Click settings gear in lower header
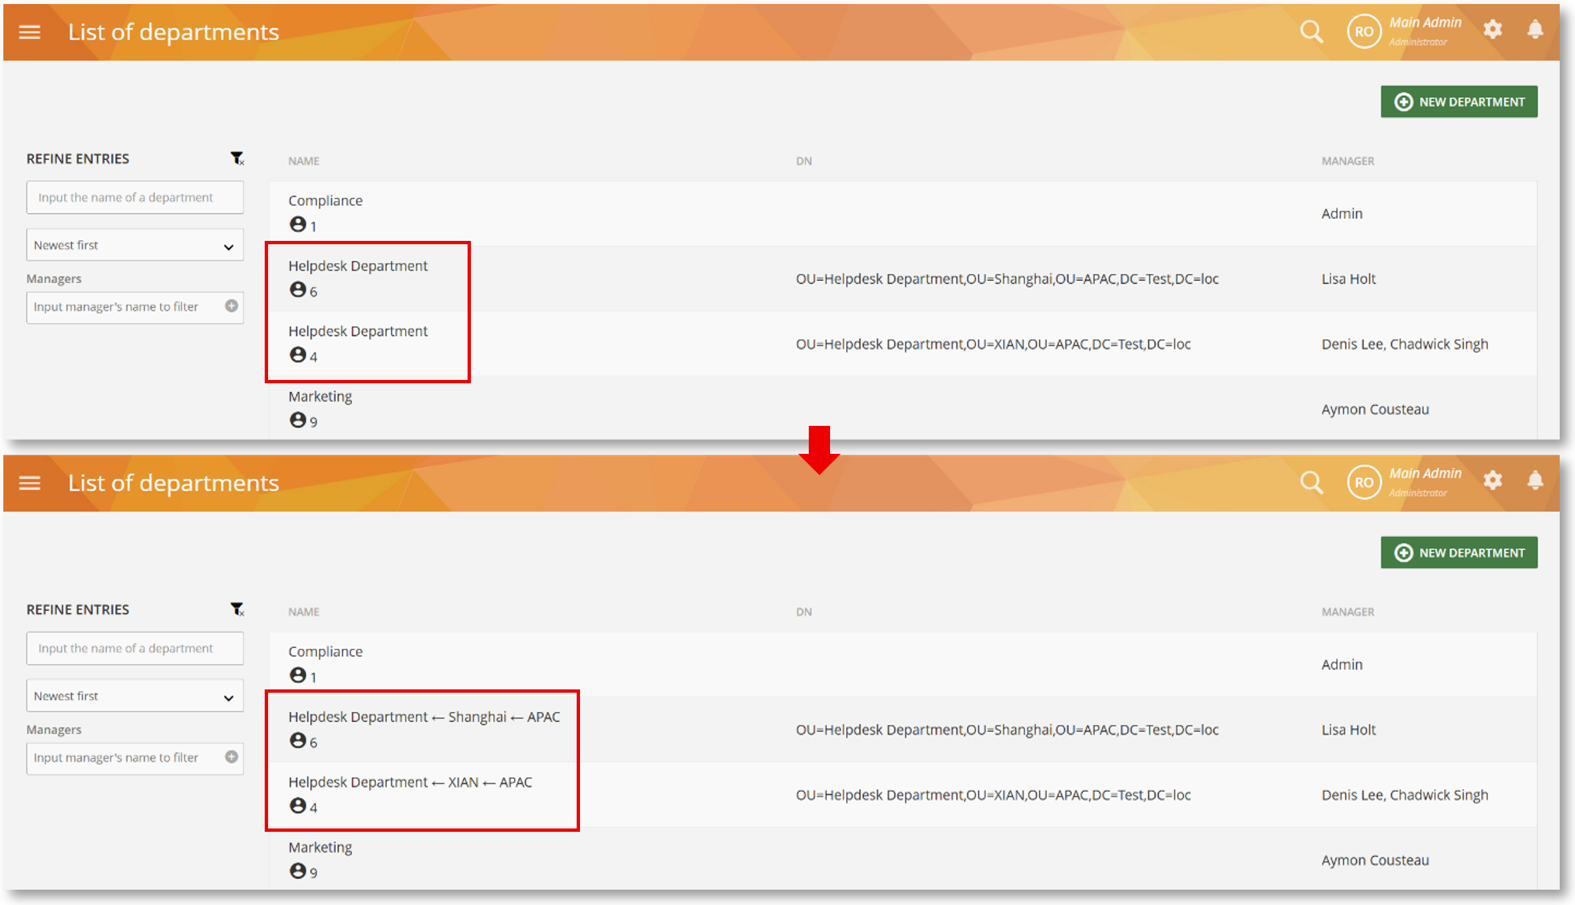This screenshot has height=905, width=1575. click(x=1493, y=480)
